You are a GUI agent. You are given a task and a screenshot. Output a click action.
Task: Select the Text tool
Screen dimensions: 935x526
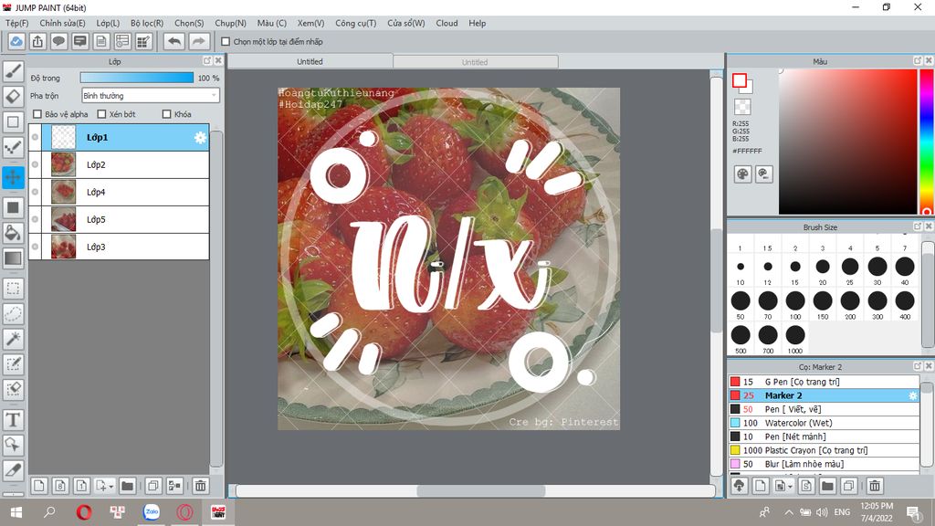(x=13, y=420)
